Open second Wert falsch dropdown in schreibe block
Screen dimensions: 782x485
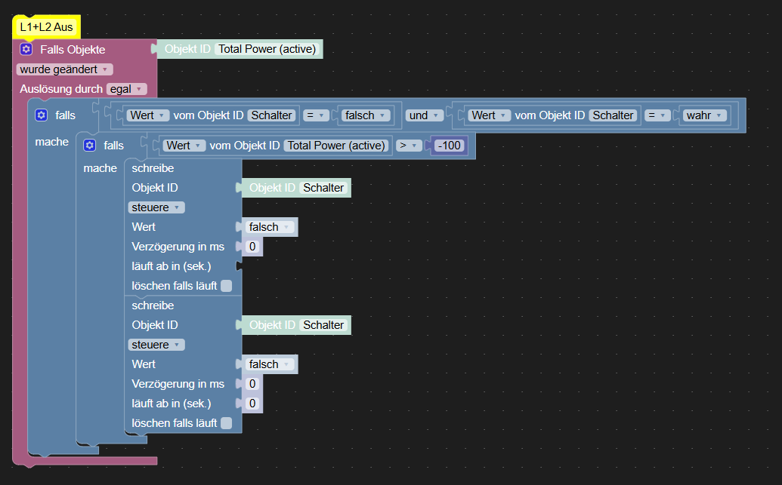tap(269, 364)
